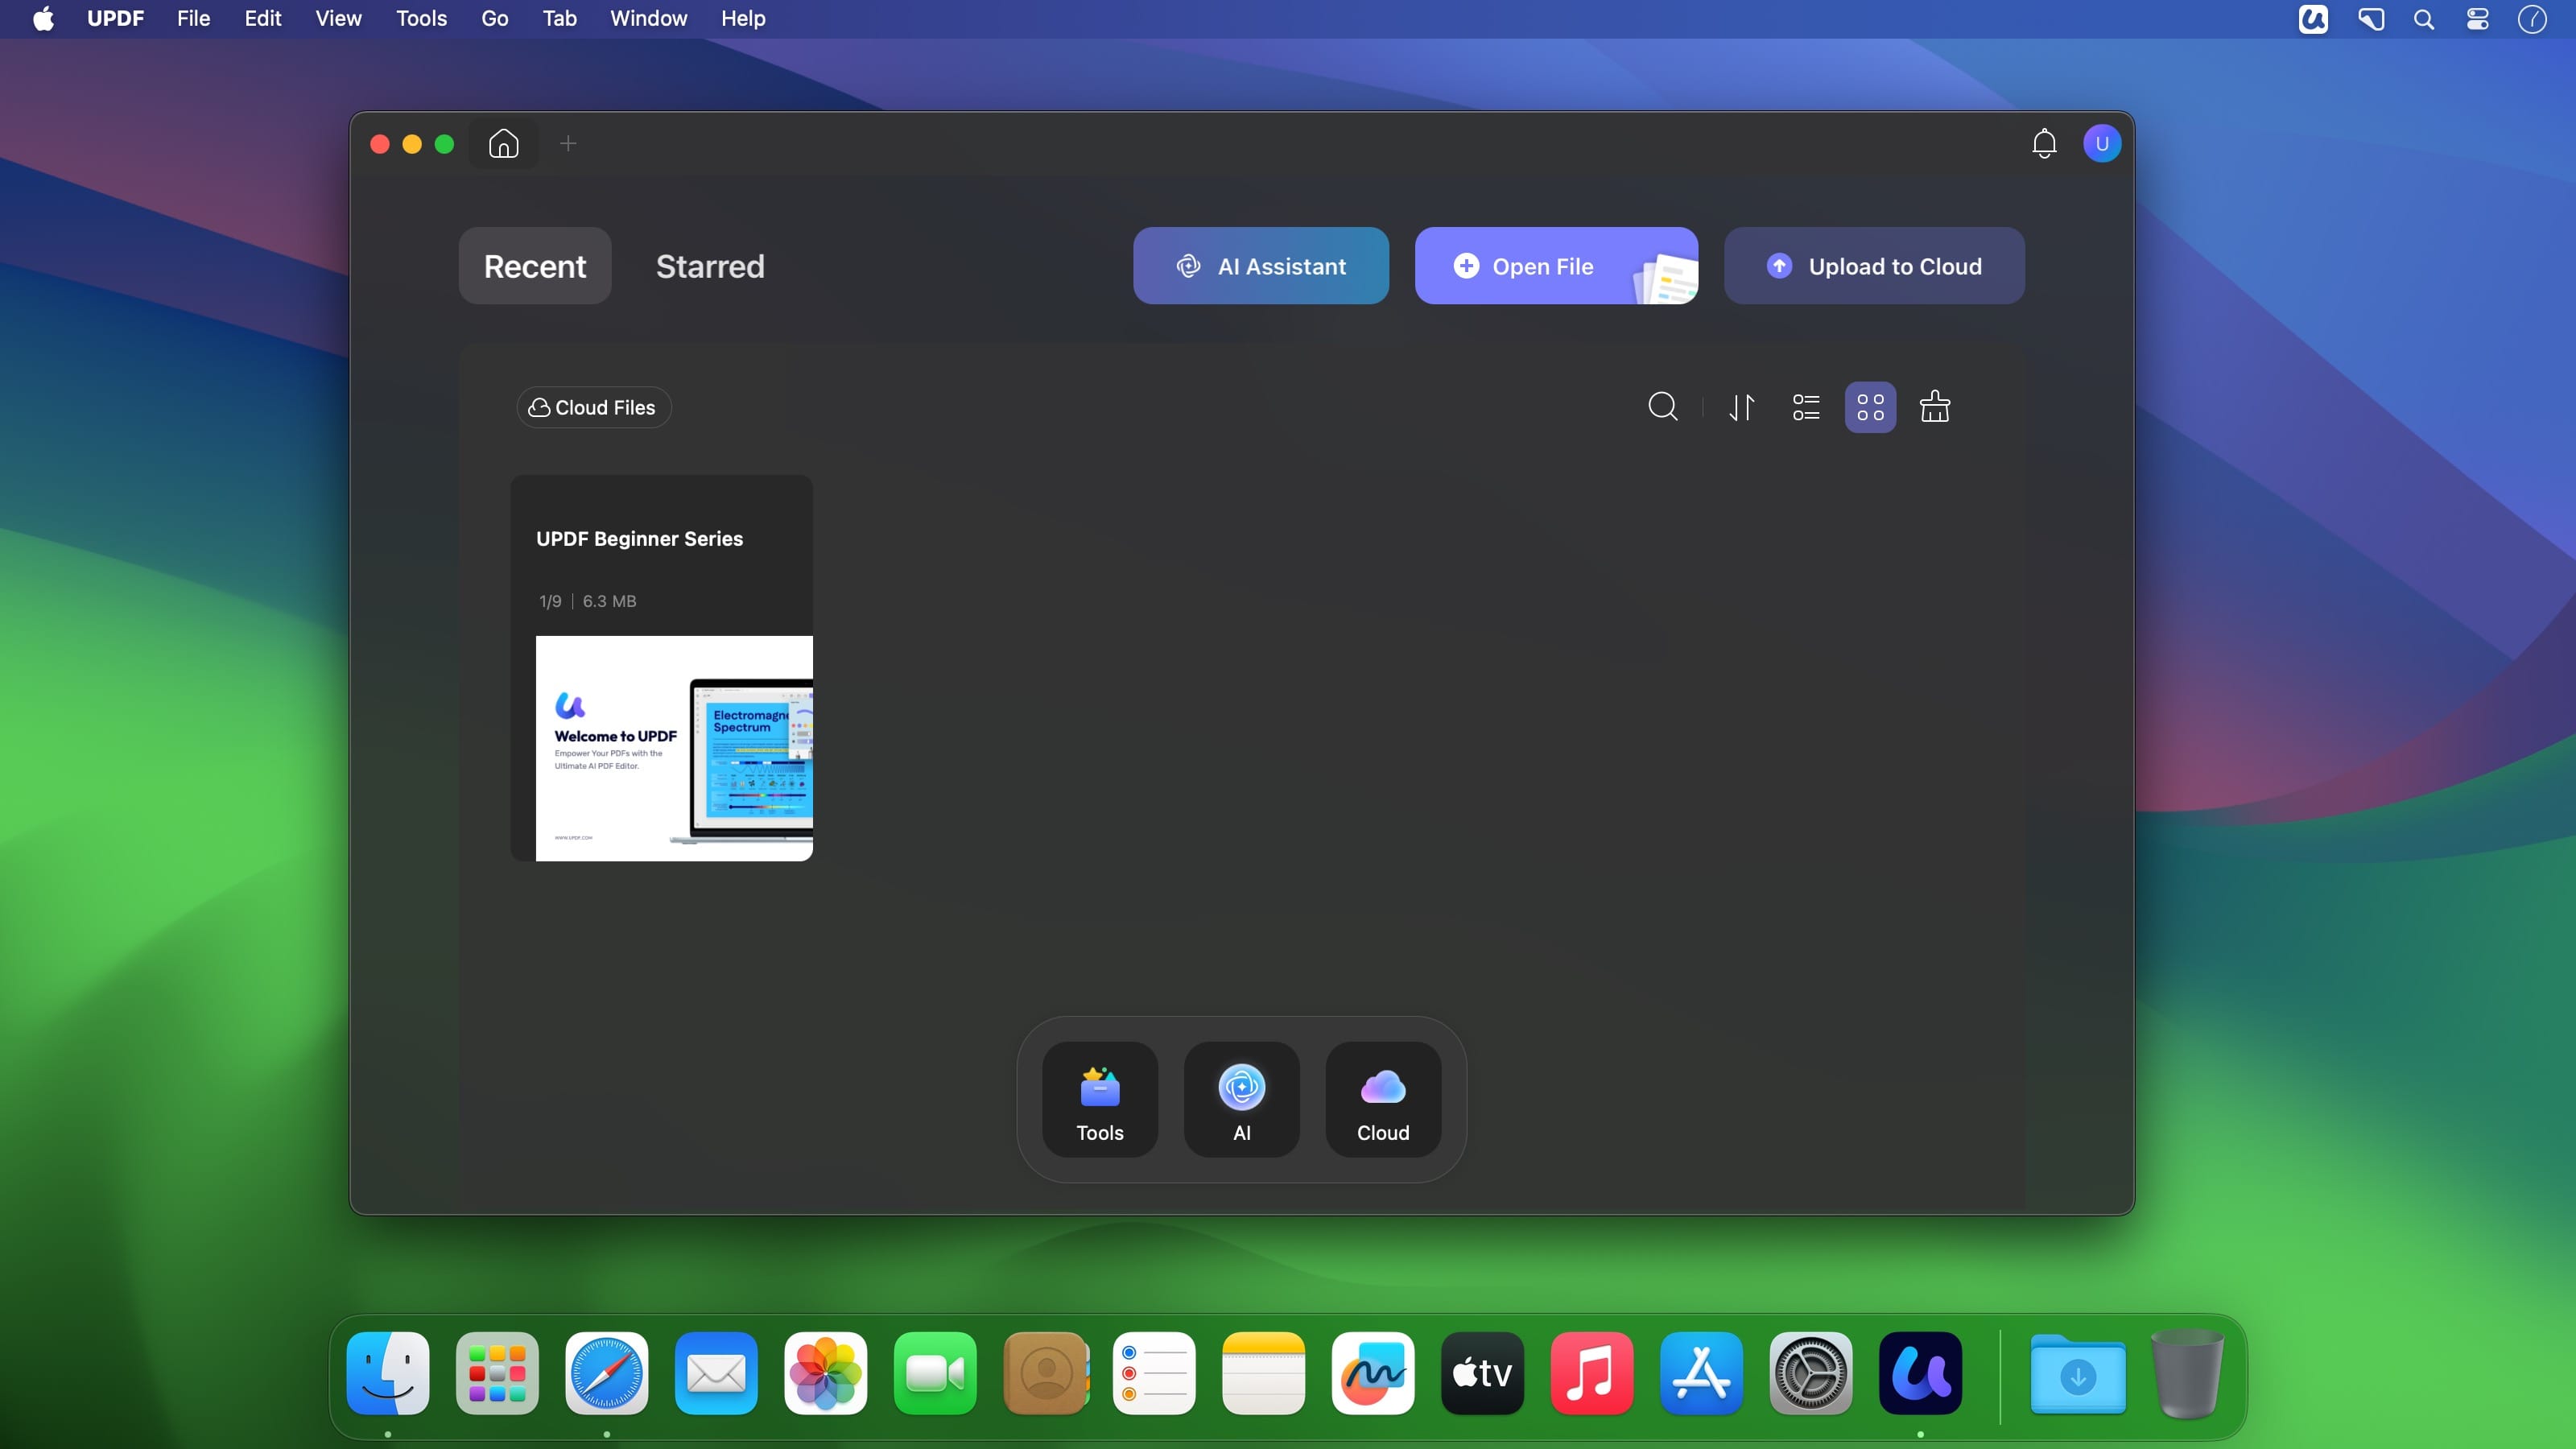Open Launchpad from the Dock
The width and height of the screenshot is (2576, 1449).
497,1373
